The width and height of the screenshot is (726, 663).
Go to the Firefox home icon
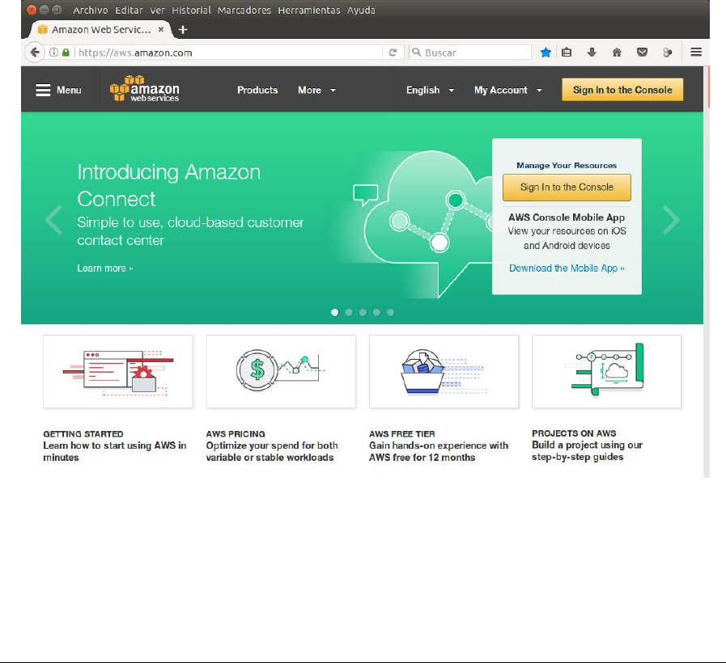[x=617, y=53]
